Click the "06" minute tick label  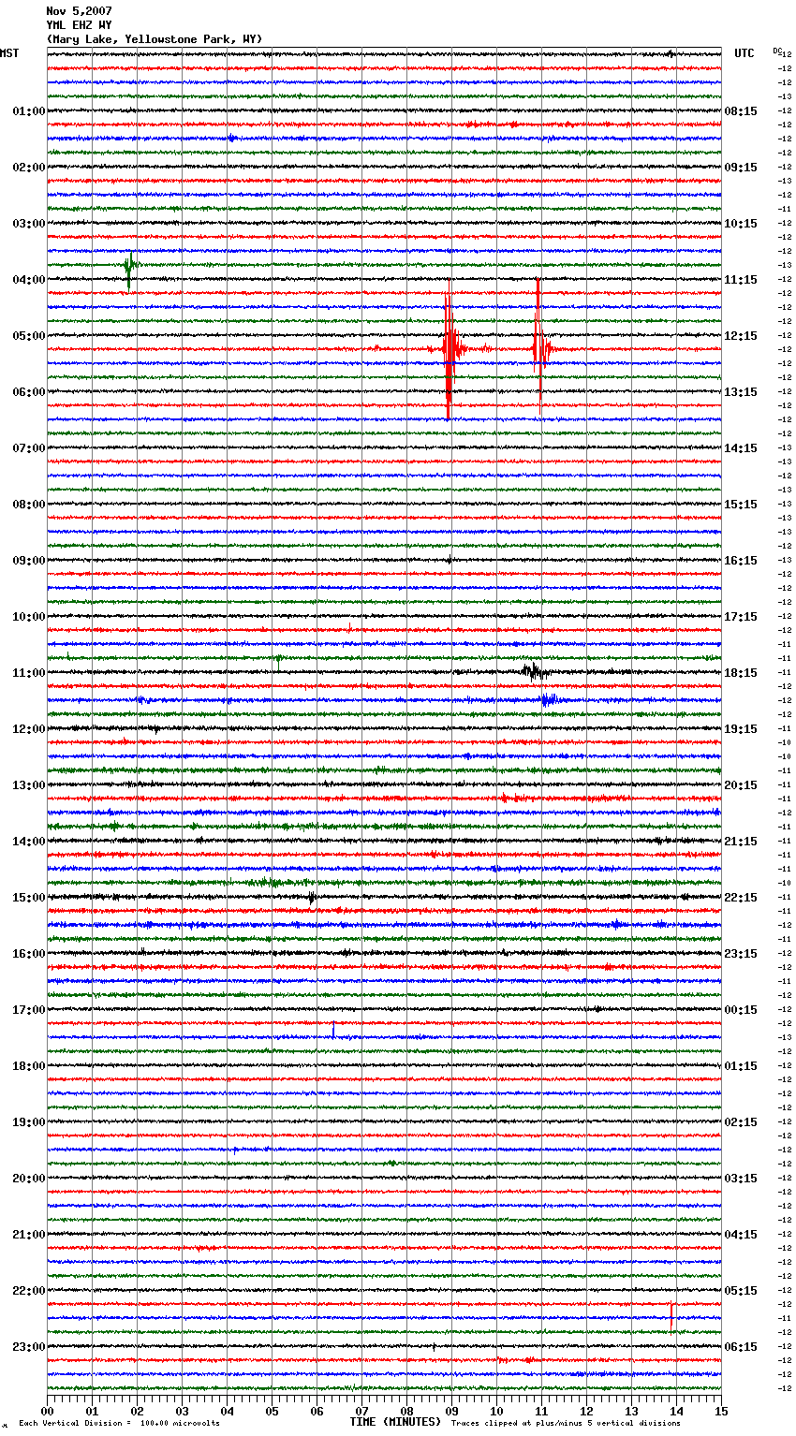coord(317,1411)
